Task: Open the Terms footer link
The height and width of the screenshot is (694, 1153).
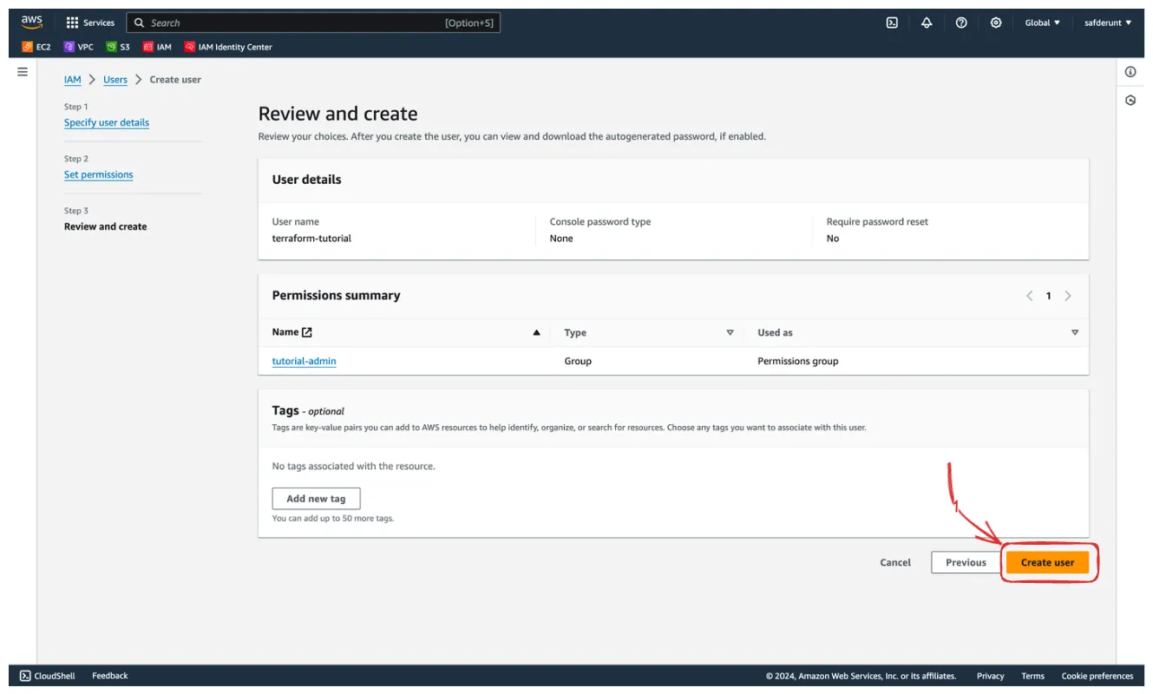Action: pos(1032,676)
